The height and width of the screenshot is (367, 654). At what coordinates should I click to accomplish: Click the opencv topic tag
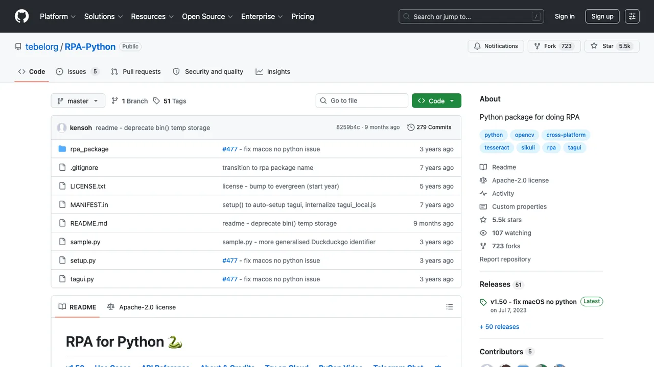(525, 135)
